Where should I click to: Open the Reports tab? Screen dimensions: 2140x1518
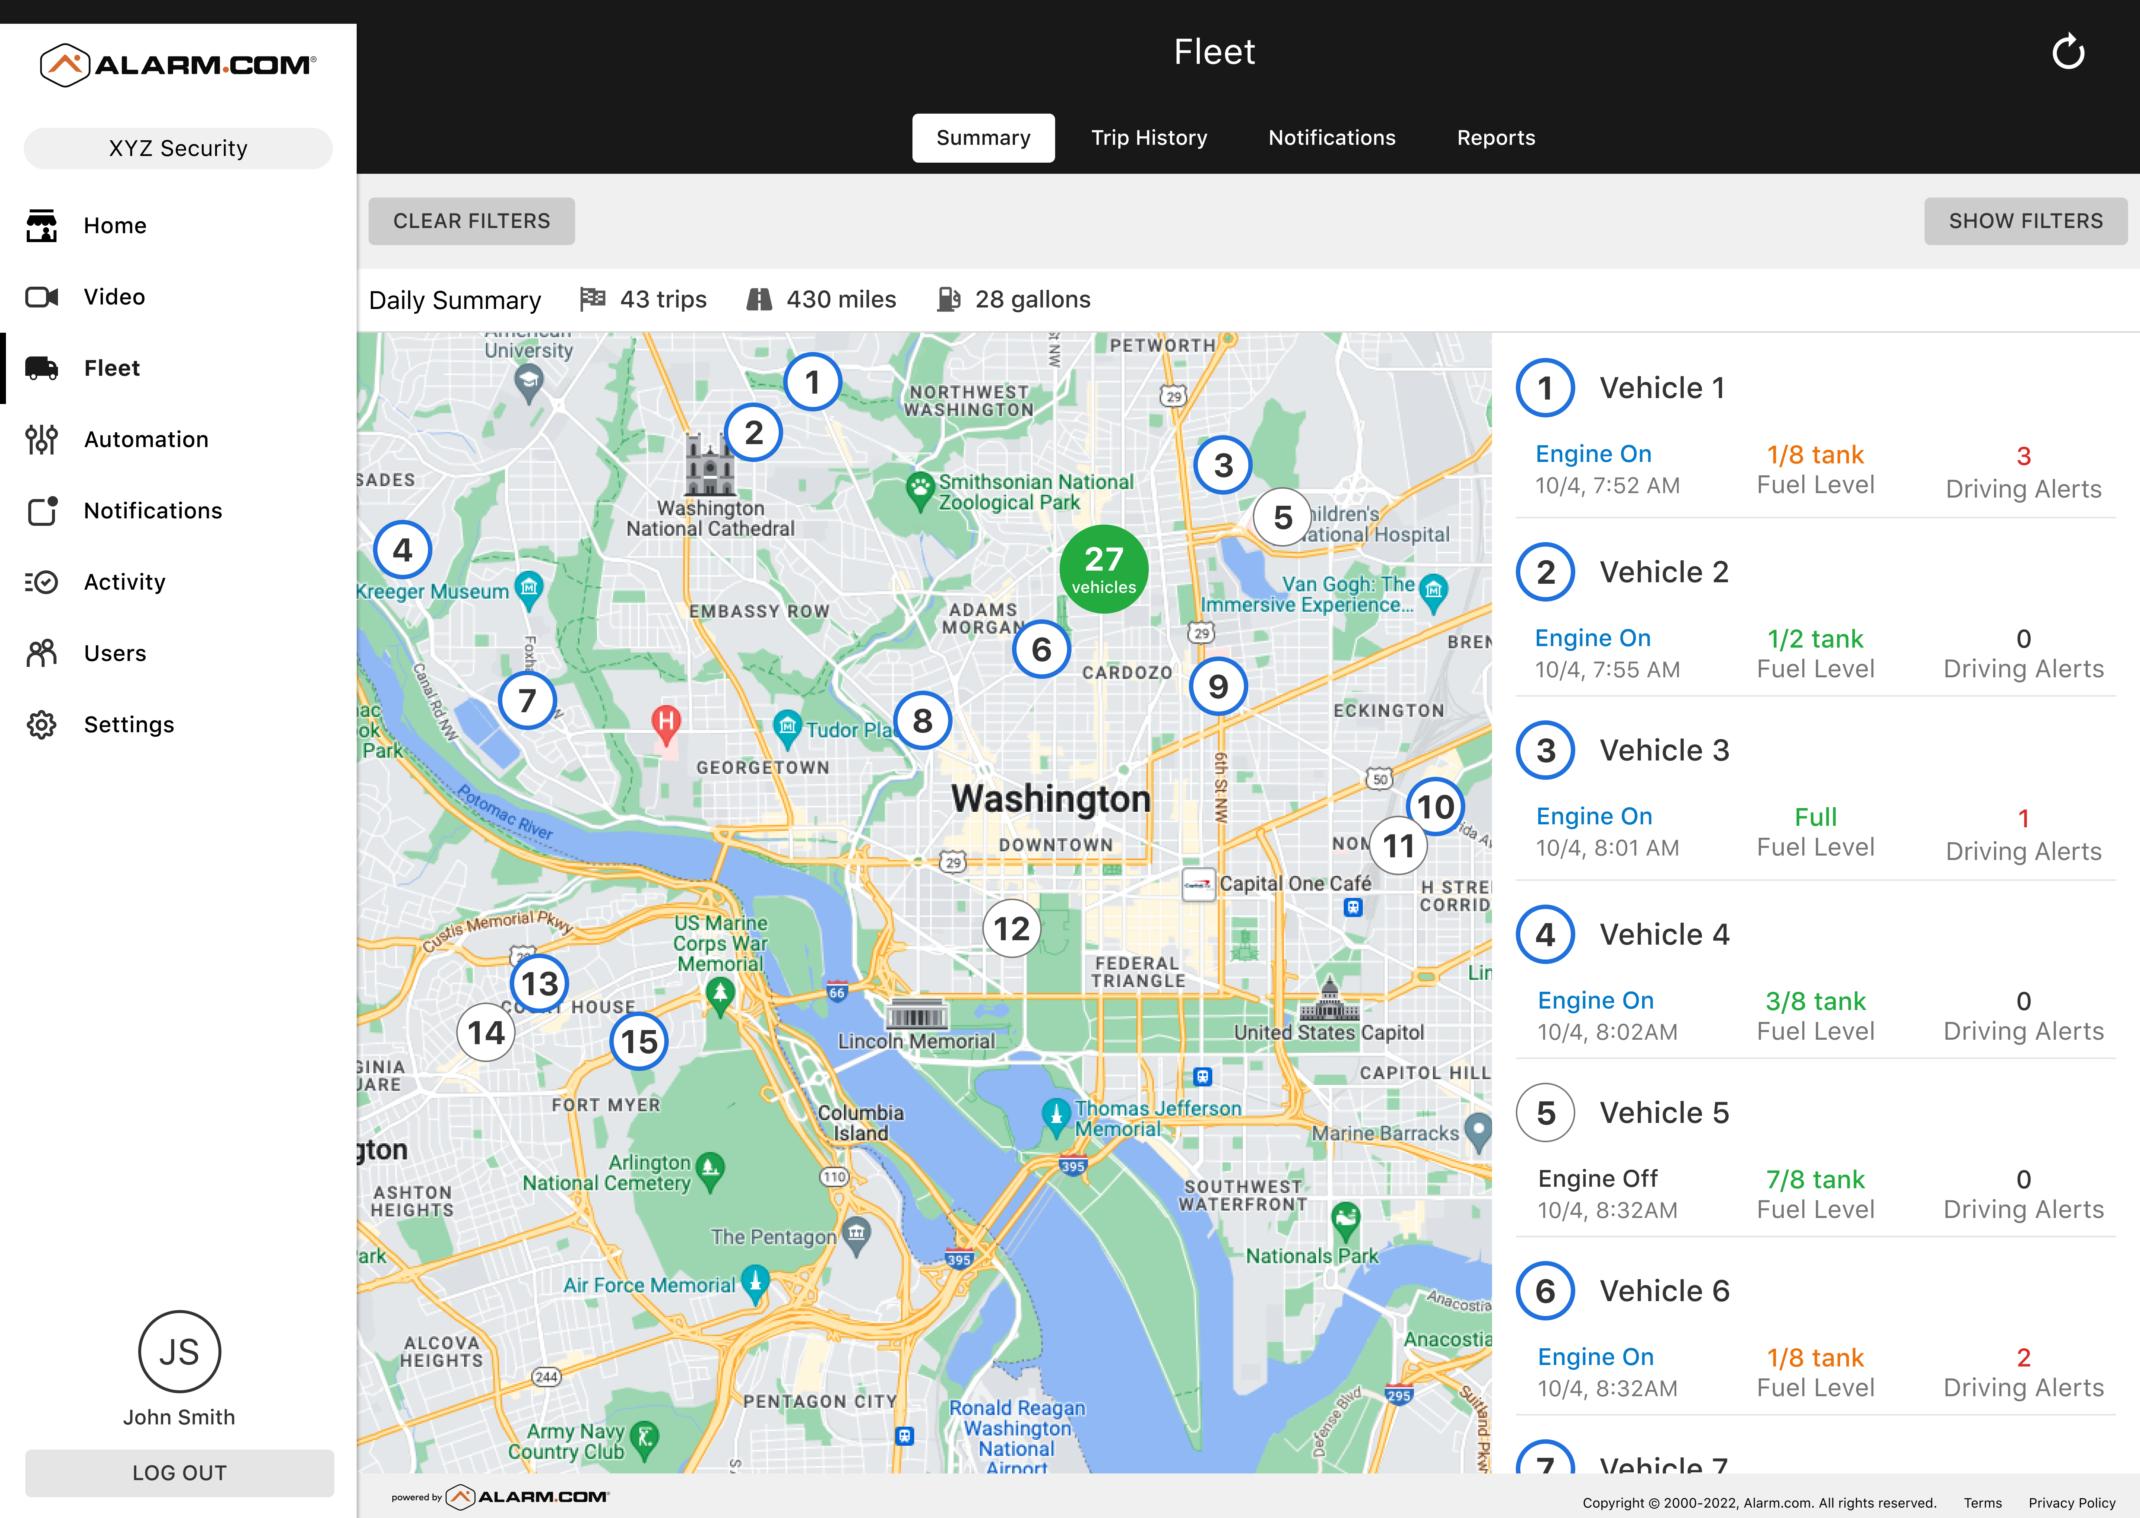click(1495, 137)
